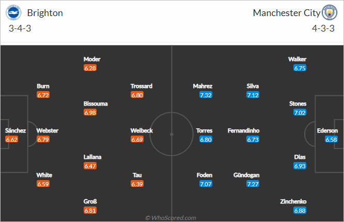Click Ederson's 6.58 rating badge
Viewport: 344px width, 222px height.
click(331, 139)
